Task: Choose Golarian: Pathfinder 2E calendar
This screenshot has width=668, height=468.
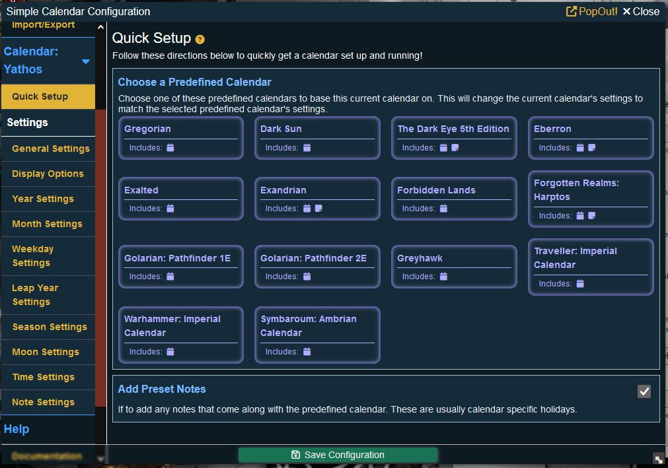Action: pyautogui.click(x=317, y=267)
